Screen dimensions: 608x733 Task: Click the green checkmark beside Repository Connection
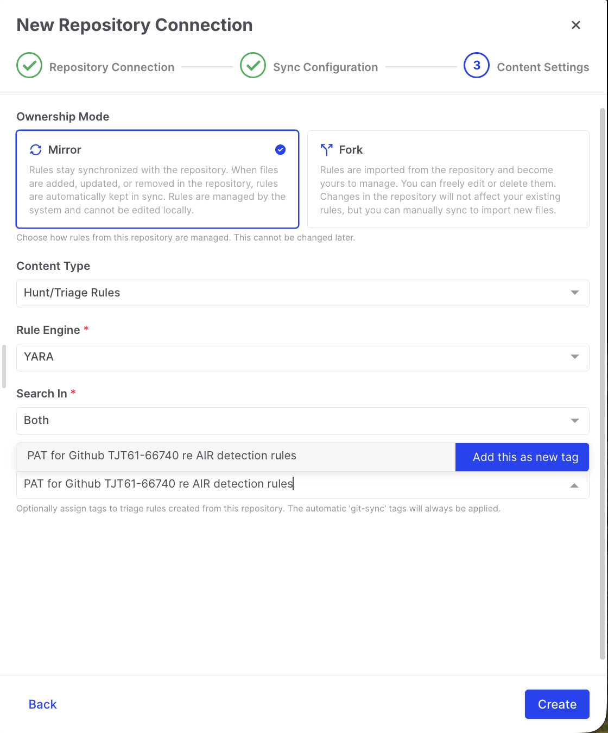tap(29, 65)
